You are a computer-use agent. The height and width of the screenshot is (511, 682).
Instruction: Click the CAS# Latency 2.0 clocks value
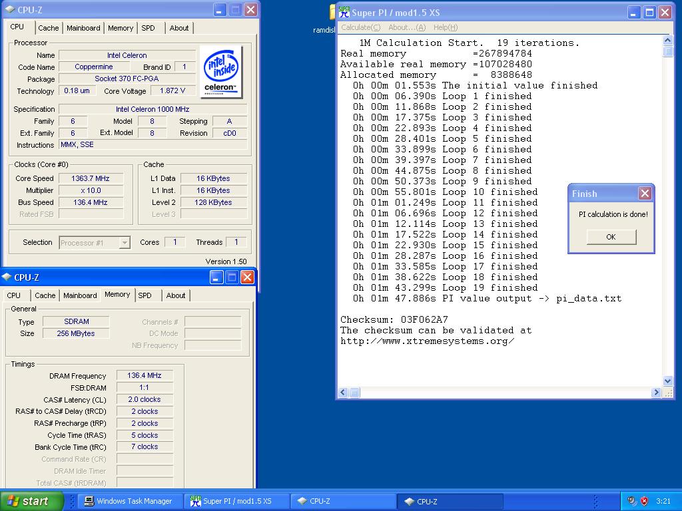coord(145,399)
